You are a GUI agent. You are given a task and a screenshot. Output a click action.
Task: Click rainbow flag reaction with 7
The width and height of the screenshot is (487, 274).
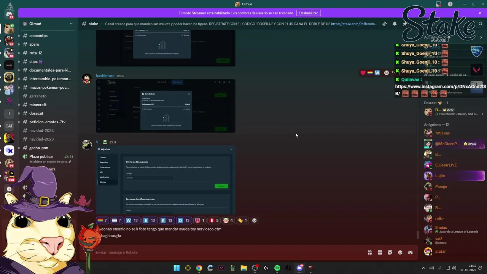[x=102, y=220]
